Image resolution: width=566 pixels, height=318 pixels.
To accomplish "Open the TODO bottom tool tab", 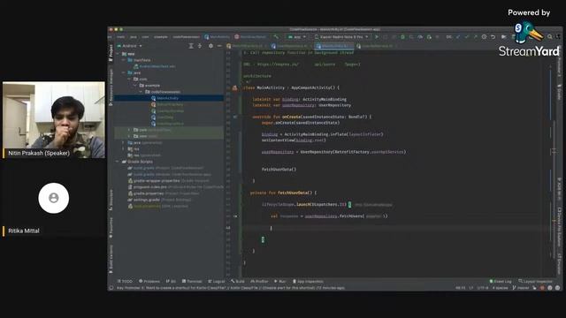I will coord(125,281).
